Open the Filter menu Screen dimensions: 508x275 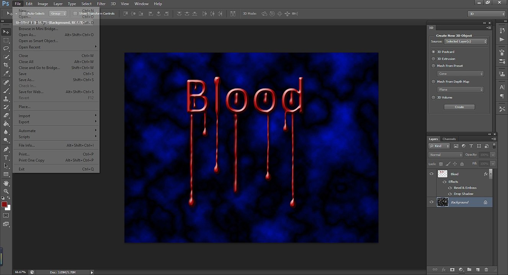101,4
